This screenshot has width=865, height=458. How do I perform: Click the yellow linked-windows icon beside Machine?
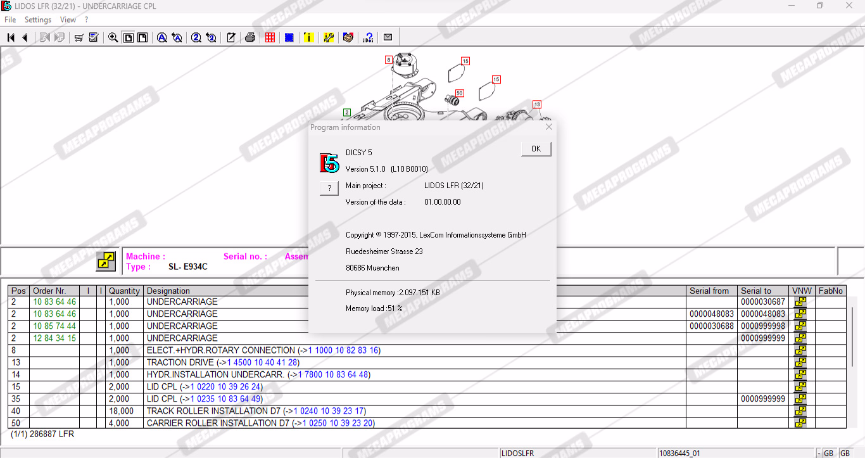pyautogui.click(x=106, y=261)
